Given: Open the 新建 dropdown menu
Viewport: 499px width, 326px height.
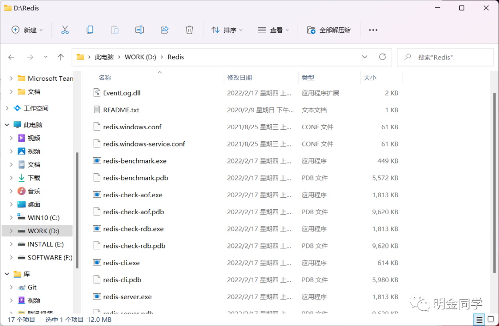Looking at the screenshot, I should point(27,30).
